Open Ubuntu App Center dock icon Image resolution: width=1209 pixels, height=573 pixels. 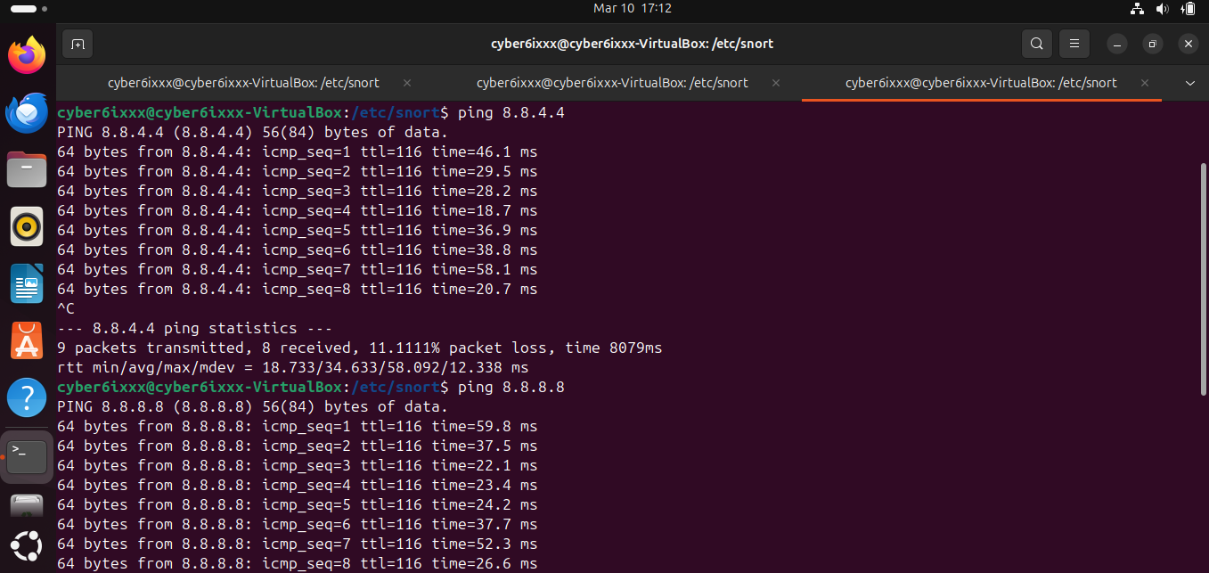pyautogui.click(x=27, y=340)
